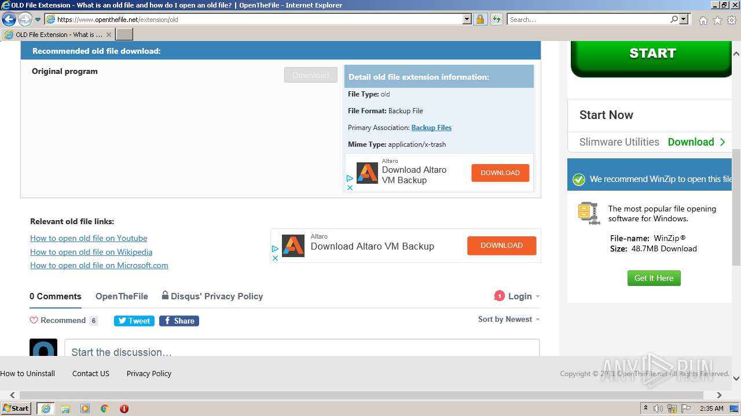Open the Sort by Newest dropdown
The width and height of the screenshot is (741, 416).
tap(509, 319)
